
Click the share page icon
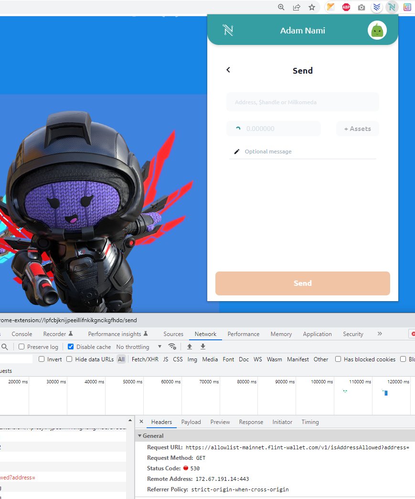click(x=297, y=7)
